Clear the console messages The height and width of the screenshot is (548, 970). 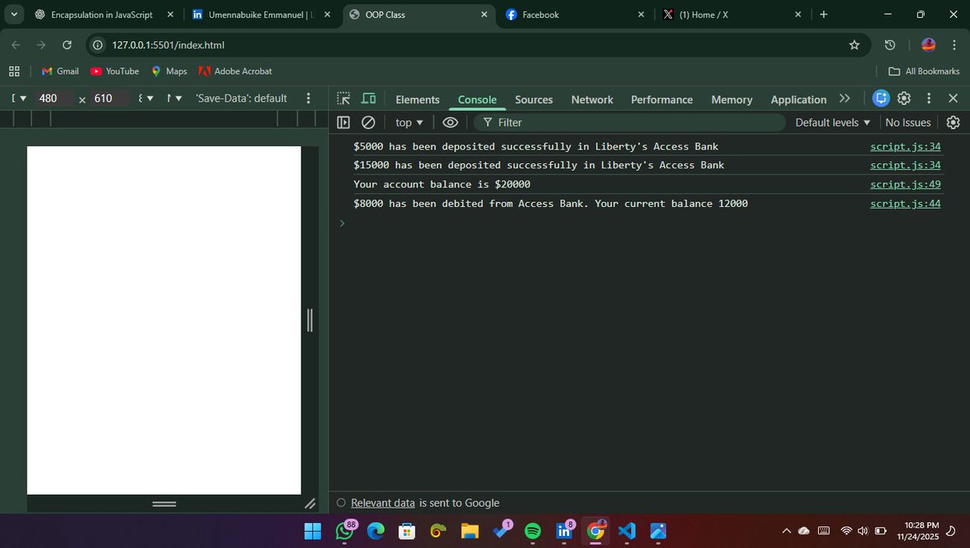(369, 122)
